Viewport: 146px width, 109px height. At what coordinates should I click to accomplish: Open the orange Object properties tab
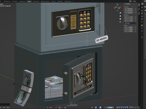coord(142,25)
